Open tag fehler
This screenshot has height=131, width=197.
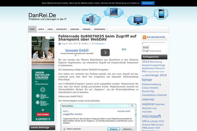click(x=147, y=80)
